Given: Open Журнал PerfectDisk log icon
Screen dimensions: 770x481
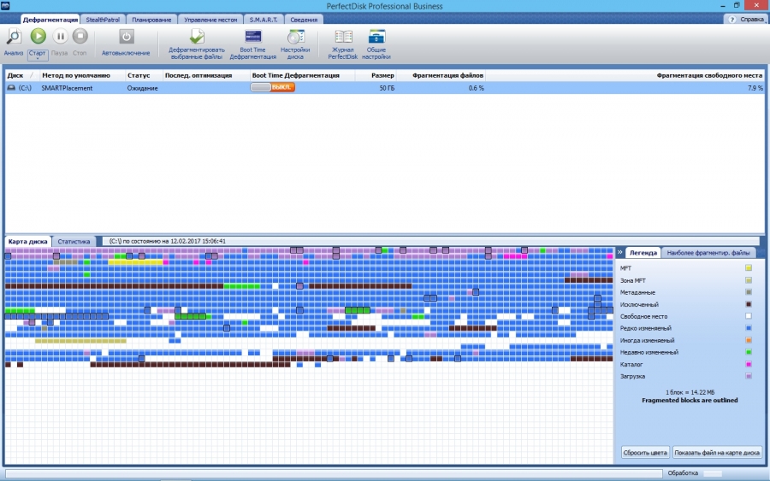Looking at the screenshot, I should tap(343, 37).
